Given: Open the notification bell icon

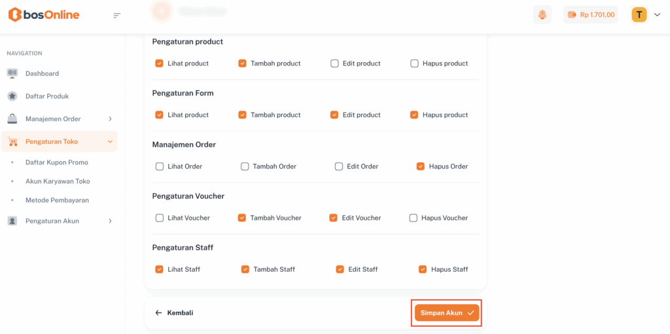Looking at the screenshot, I should point(542,14).
